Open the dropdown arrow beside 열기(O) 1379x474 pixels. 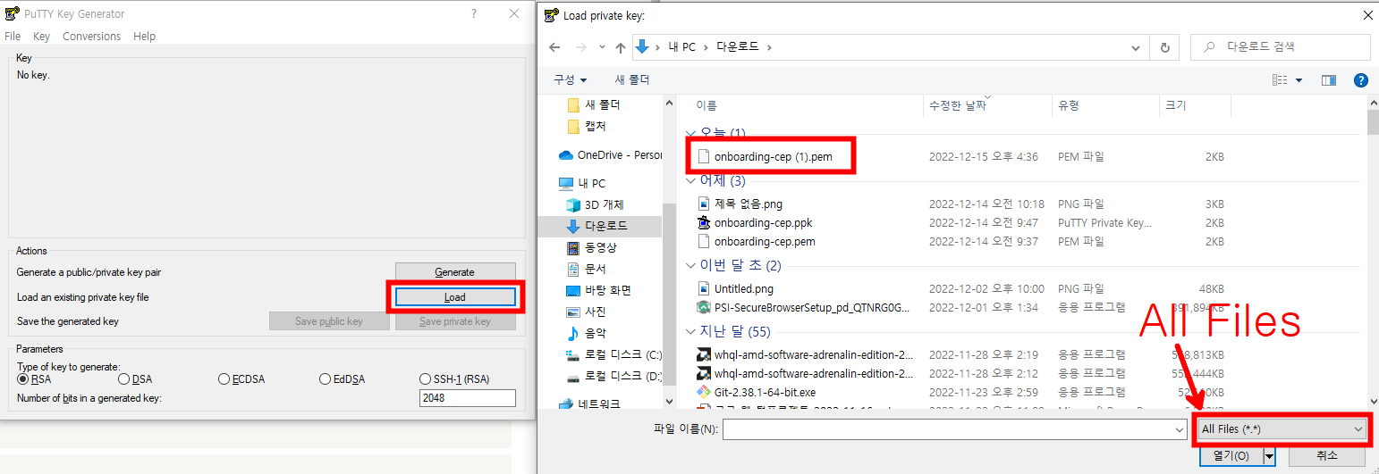1271,455
